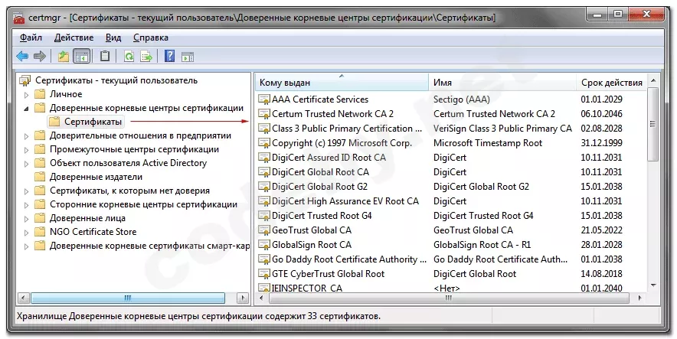This screenshot has height=339, width=677.
Task: Click certificate icon of AAA Certificate Services
Action: (263, 99)
